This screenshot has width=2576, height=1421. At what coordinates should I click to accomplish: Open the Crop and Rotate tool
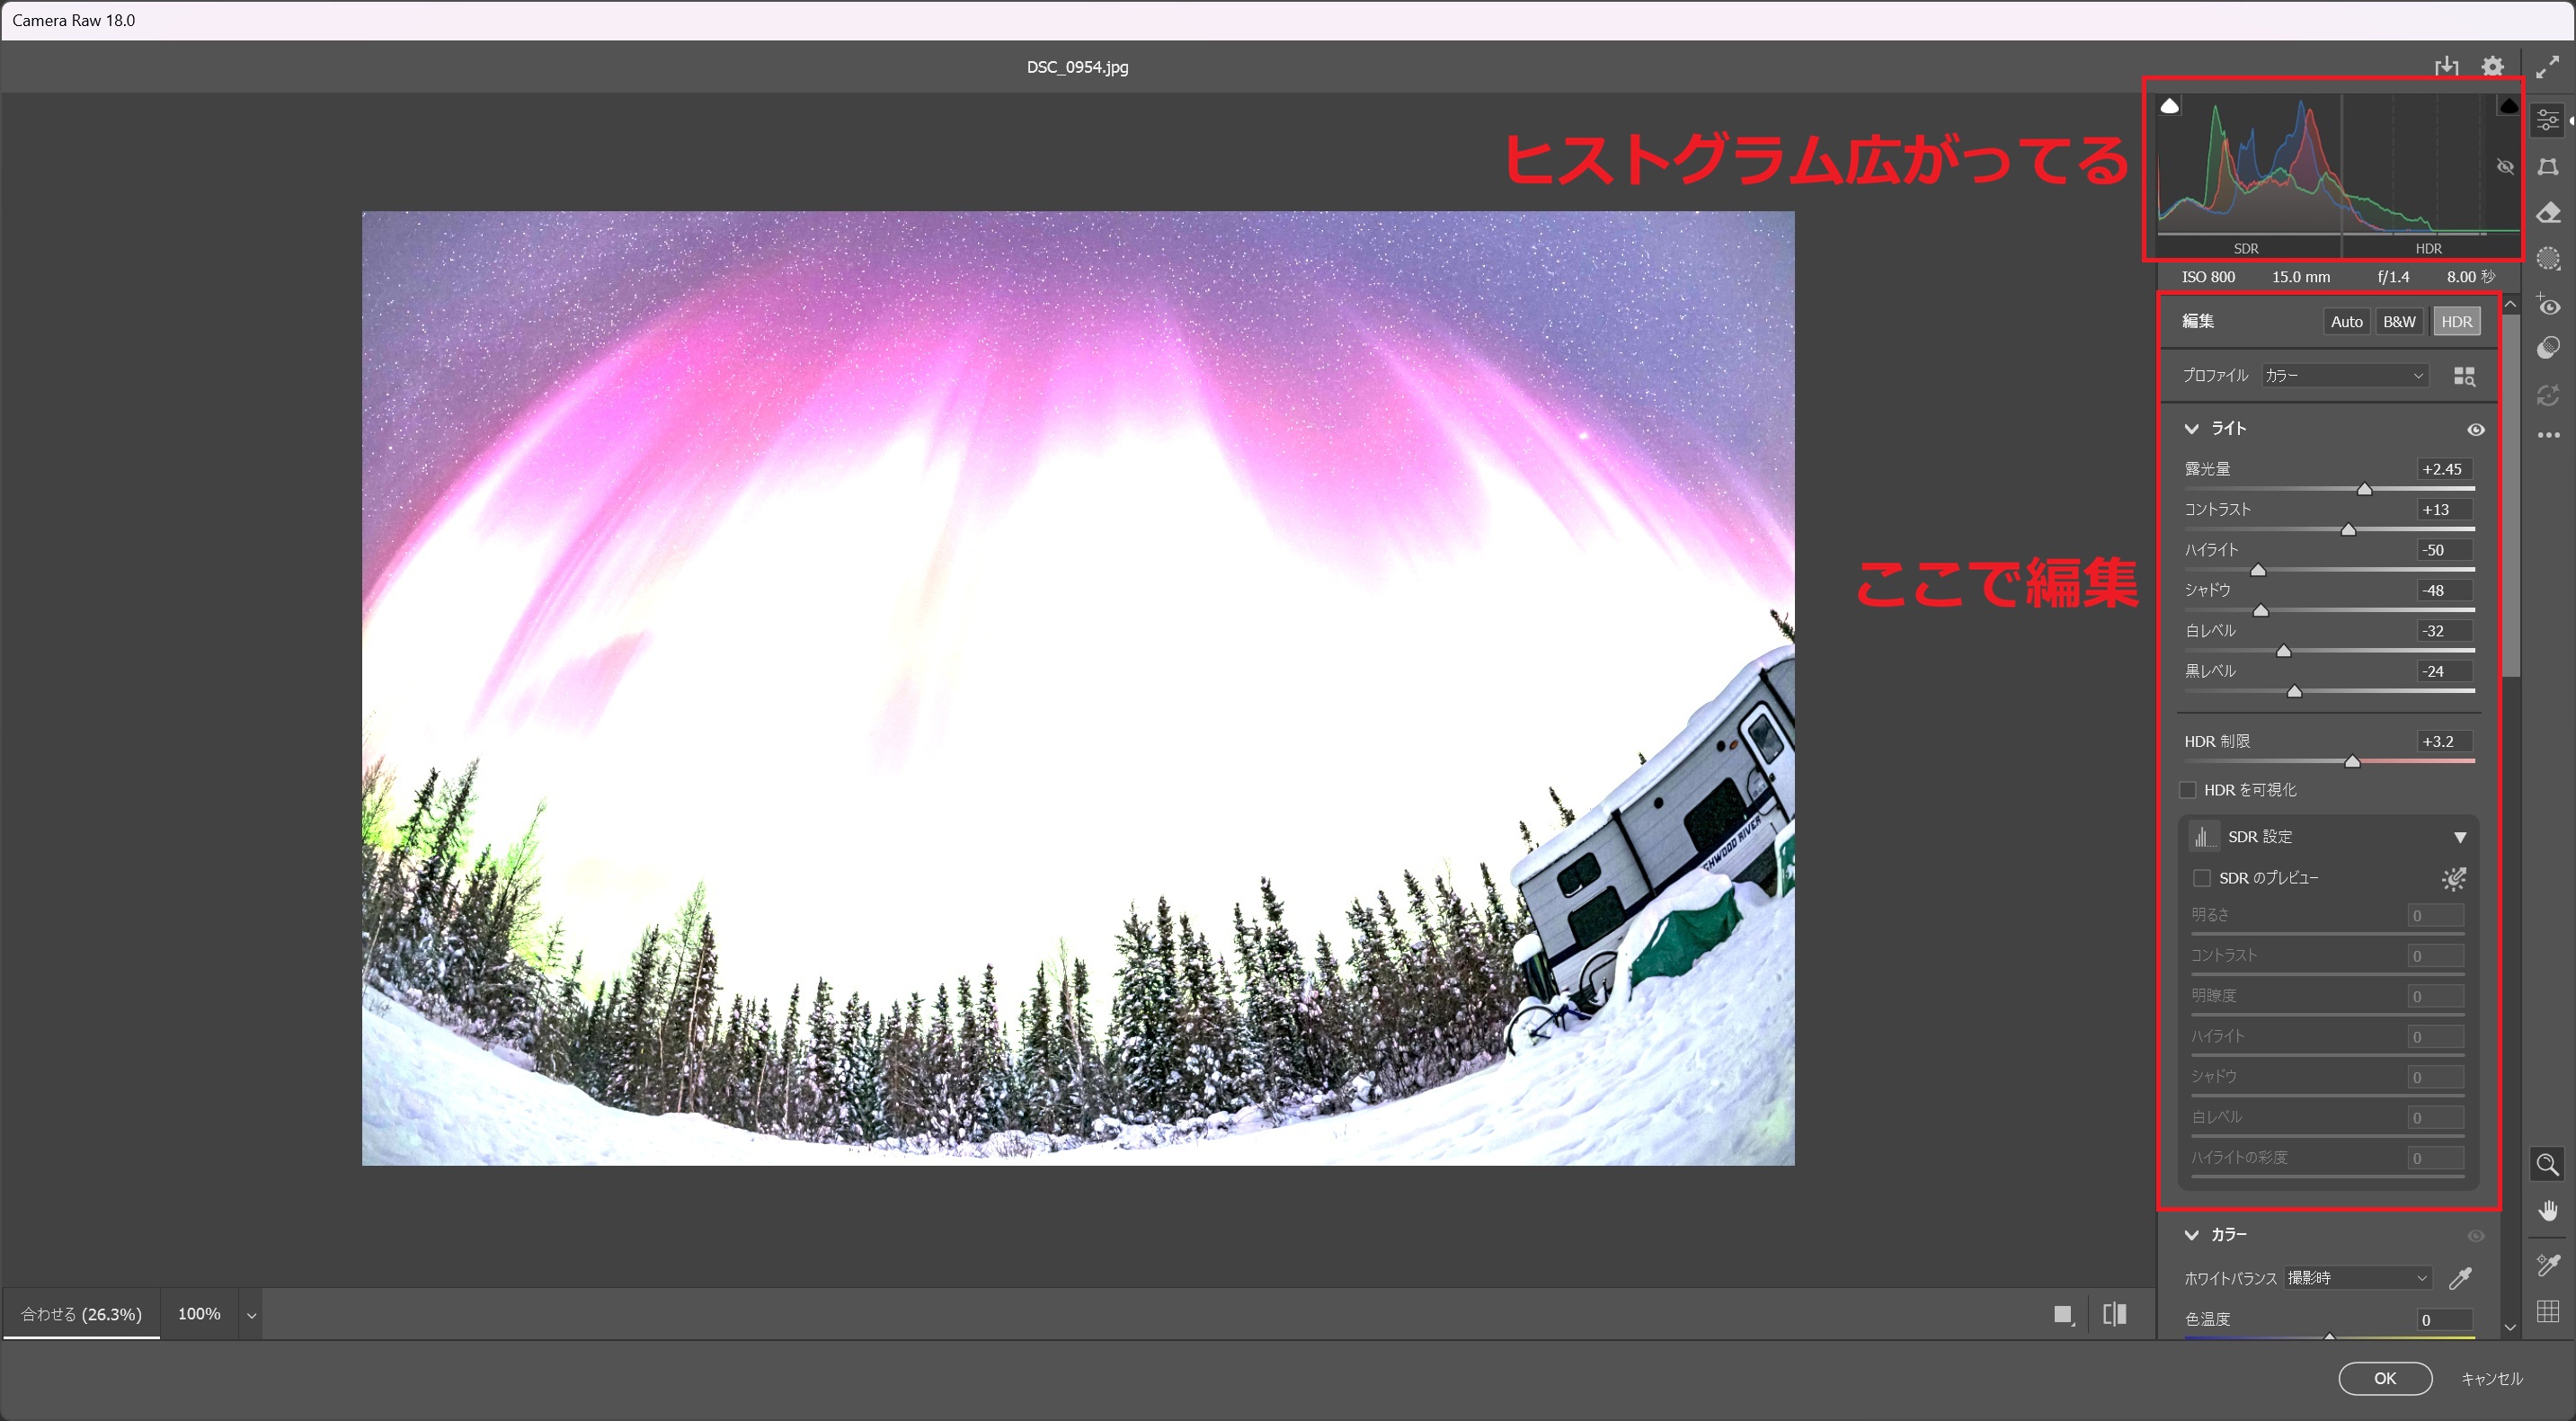pyautogui.click(x=2548, y=167)
